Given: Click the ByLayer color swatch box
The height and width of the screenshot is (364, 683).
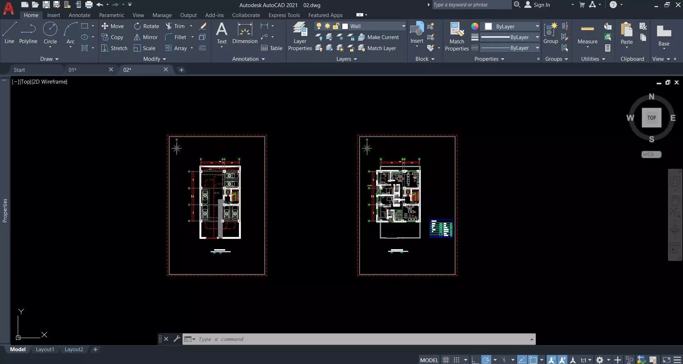Looking at the screenshot, I should point(488,26).
